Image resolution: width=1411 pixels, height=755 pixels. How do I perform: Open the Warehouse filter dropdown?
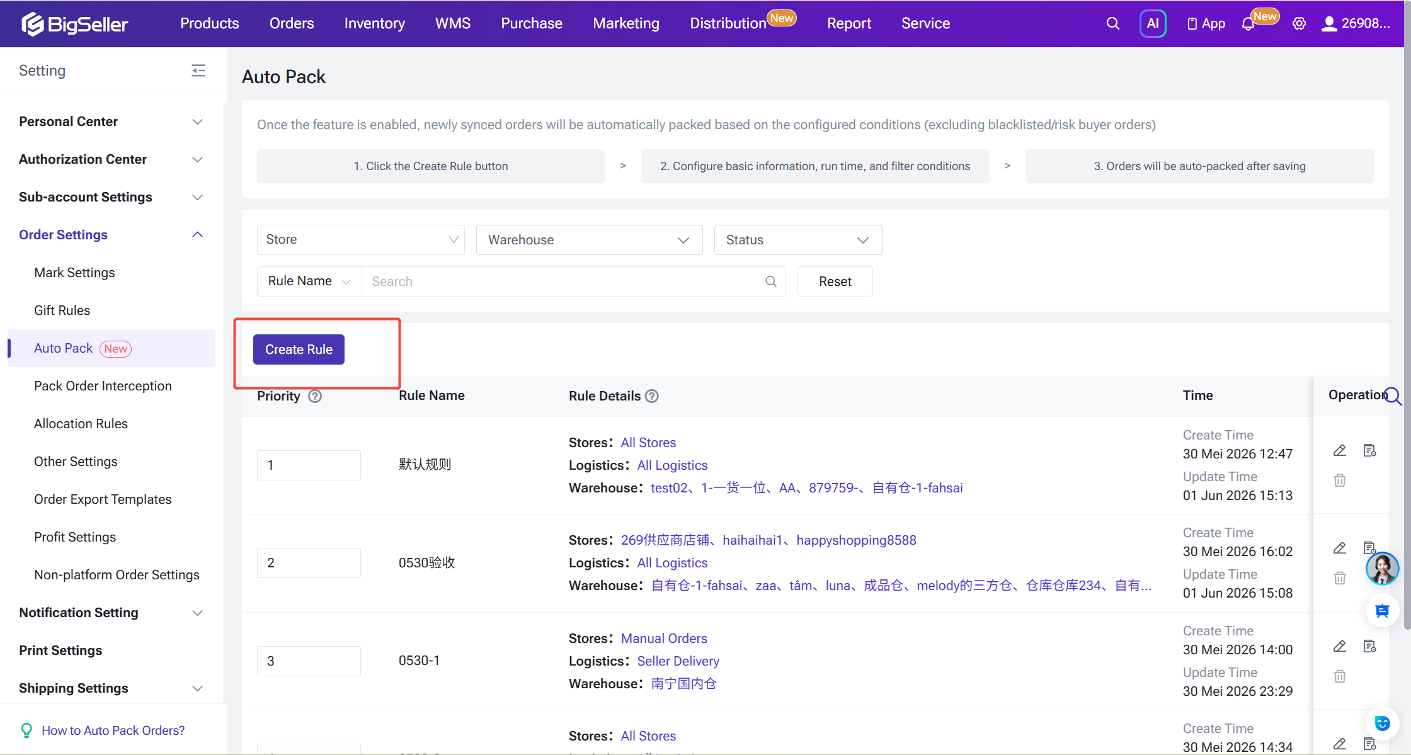click(x=589, y=240)
